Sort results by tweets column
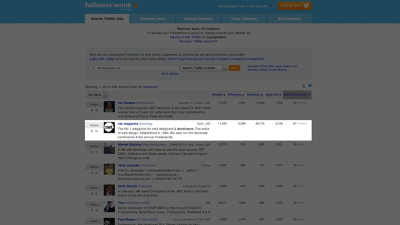This screenshot has width=400, height=225. pyautogui.click(x=218, y=94)
